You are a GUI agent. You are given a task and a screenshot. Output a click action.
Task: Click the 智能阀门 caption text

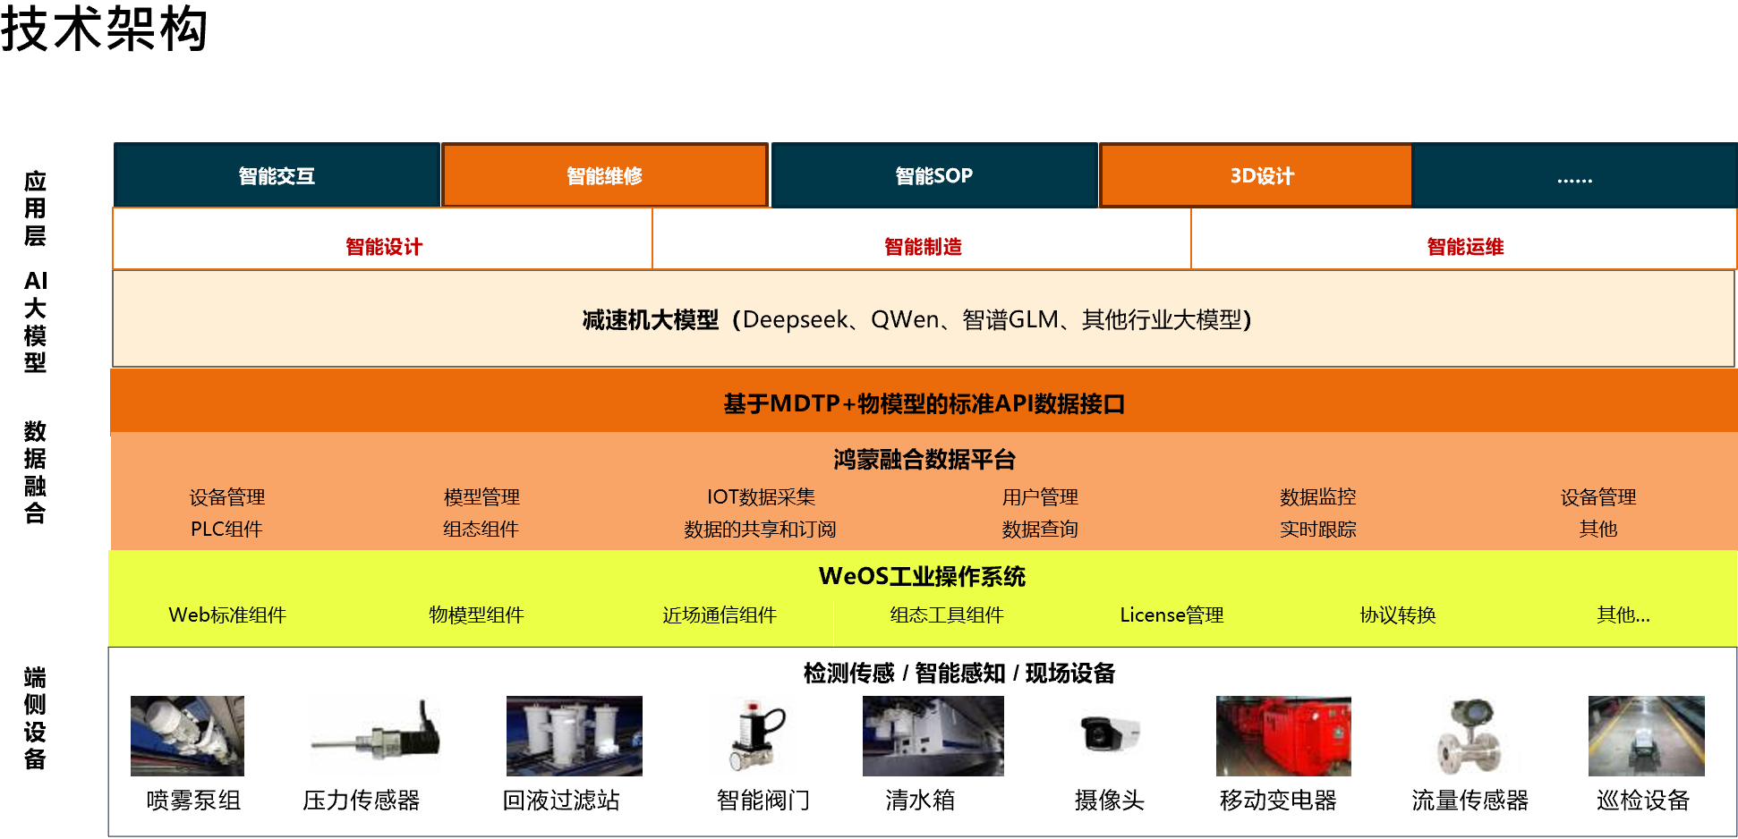pyautogui.click(x=763, y=801)
